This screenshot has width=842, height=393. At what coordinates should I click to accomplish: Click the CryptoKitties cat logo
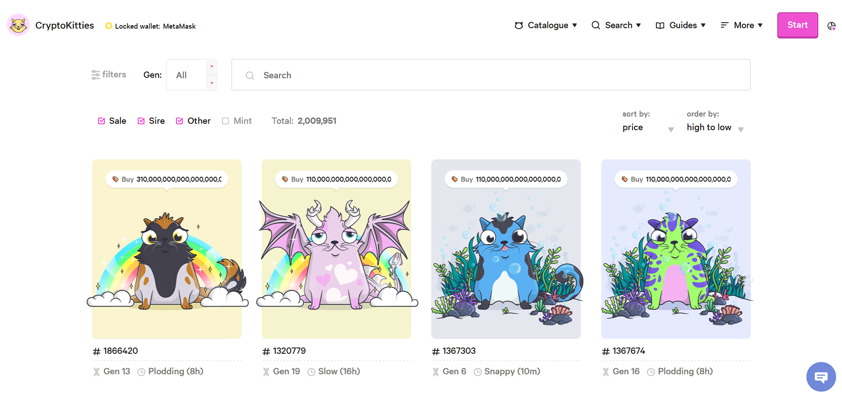coord(18,25)
